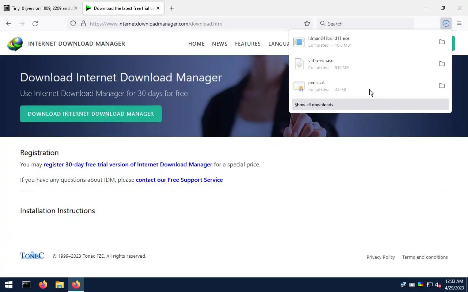This screenshot has height=292, width=468.
Task: Click the taskbar clock showing 12:33 AM
Action: 454,285
